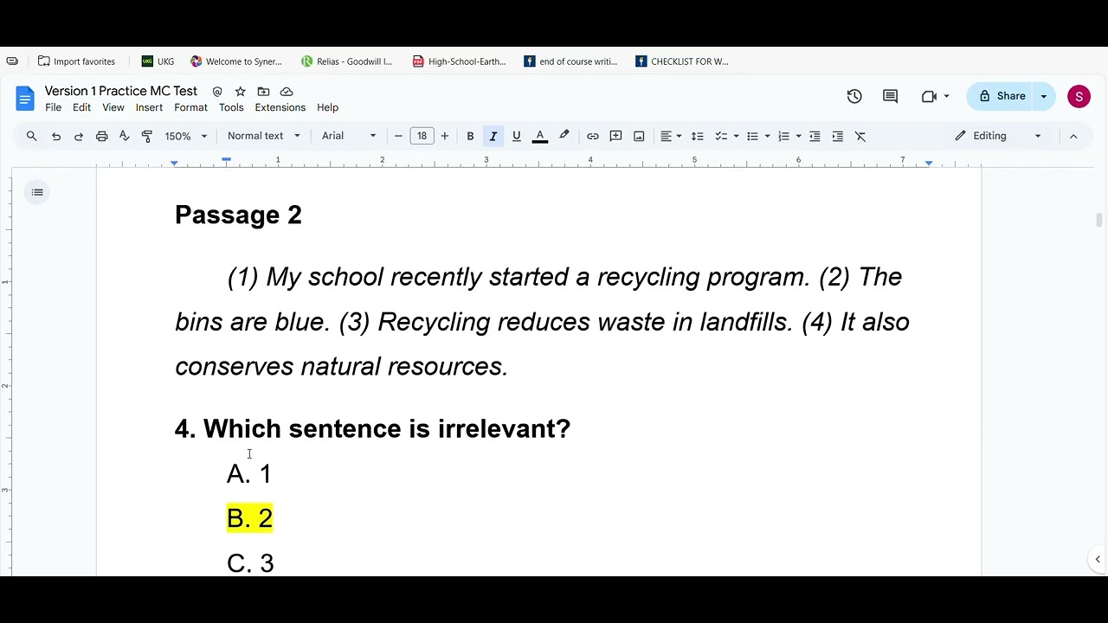Open the Help menu
The image size is (1108, 623).
click(x=327, y=107)
